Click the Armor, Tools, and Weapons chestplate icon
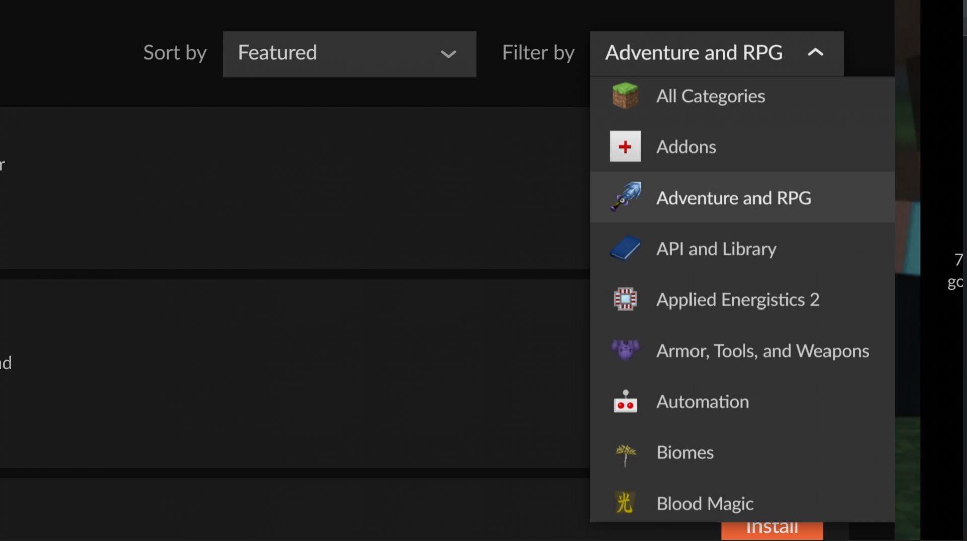 [625, 350]
